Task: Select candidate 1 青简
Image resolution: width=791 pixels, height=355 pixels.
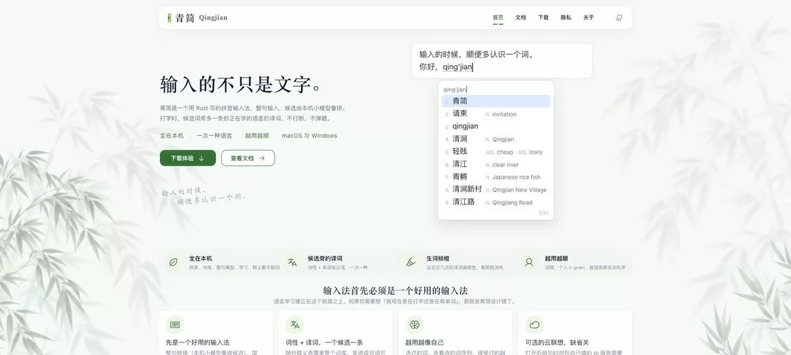Action: point(496,101)
